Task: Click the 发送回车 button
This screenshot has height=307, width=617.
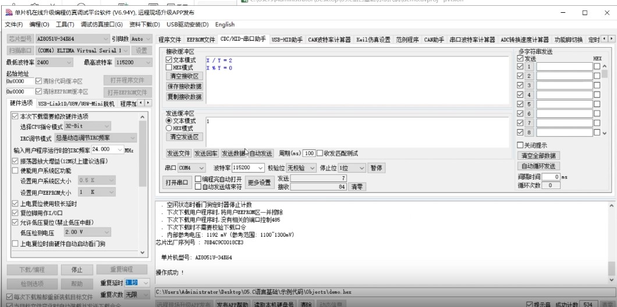Action: tap(206, 153)
